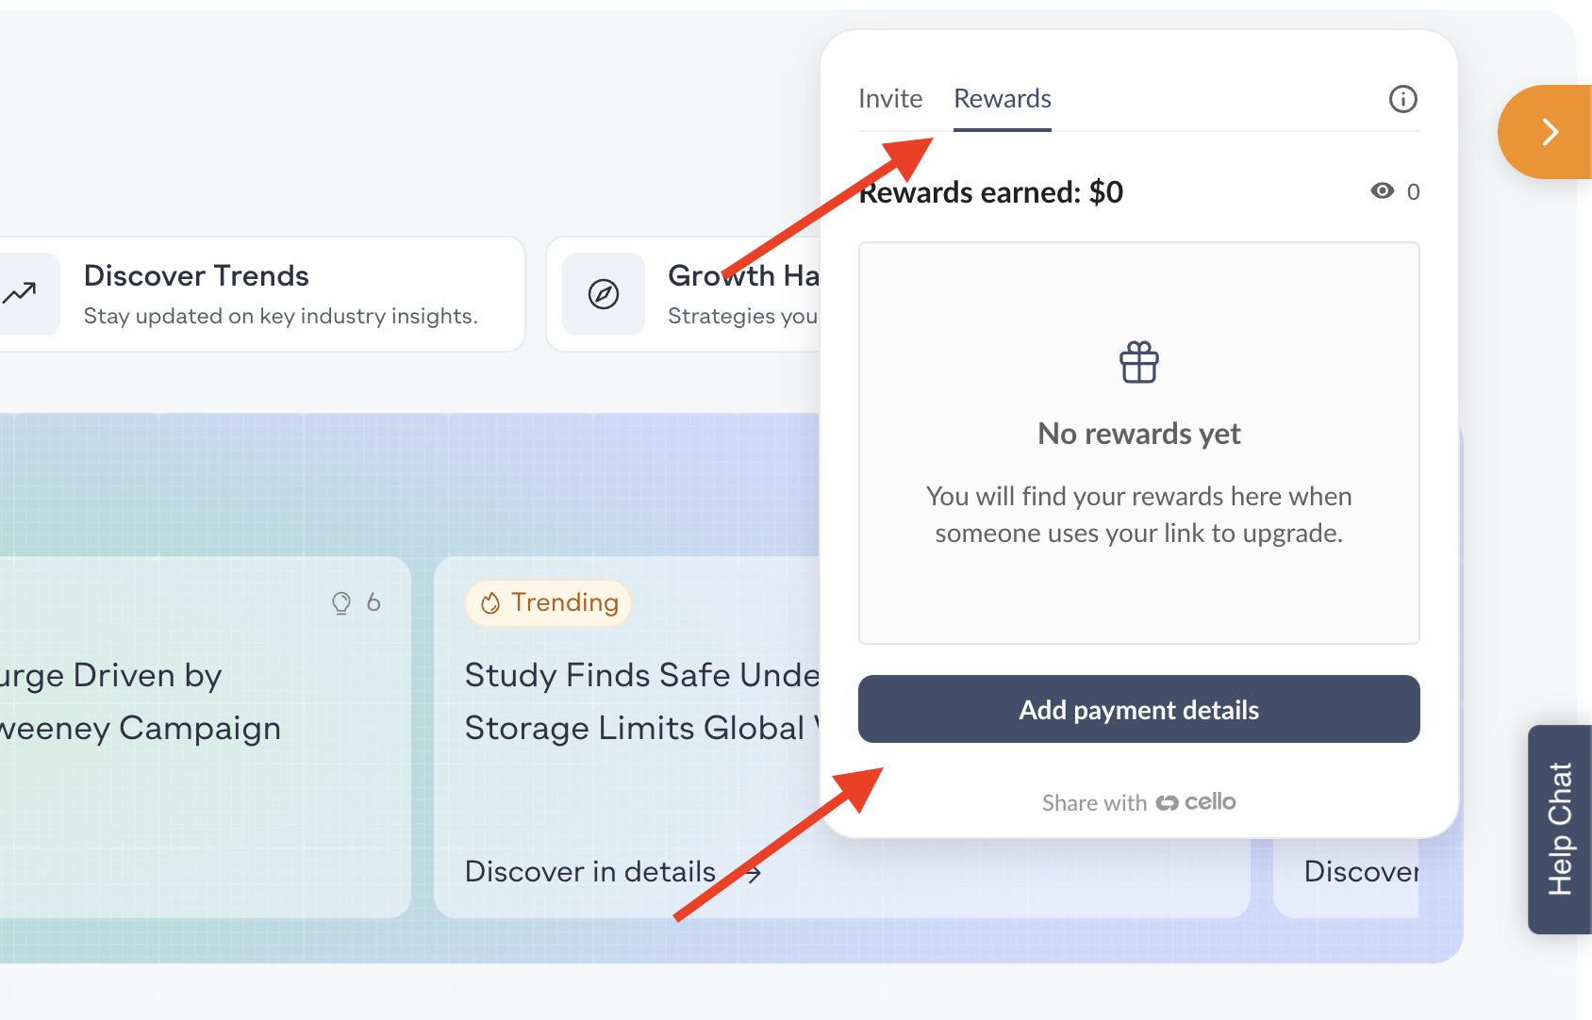
Task: Switch to the Invite tab
Action: tap(890, 99)
